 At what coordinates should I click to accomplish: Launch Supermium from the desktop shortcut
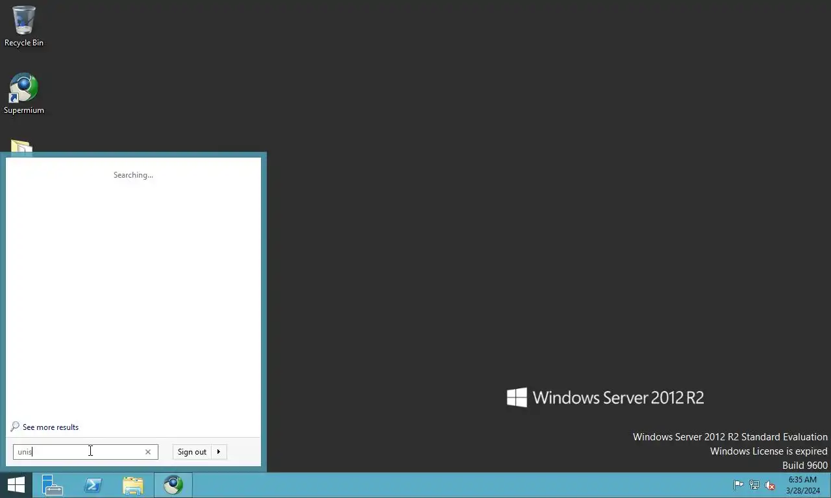(24, 94)
